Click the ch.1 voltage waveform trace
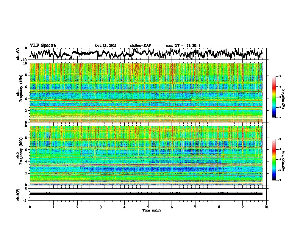Image resolution: width=300 pixels, height=232 pixels. (146, 53)
